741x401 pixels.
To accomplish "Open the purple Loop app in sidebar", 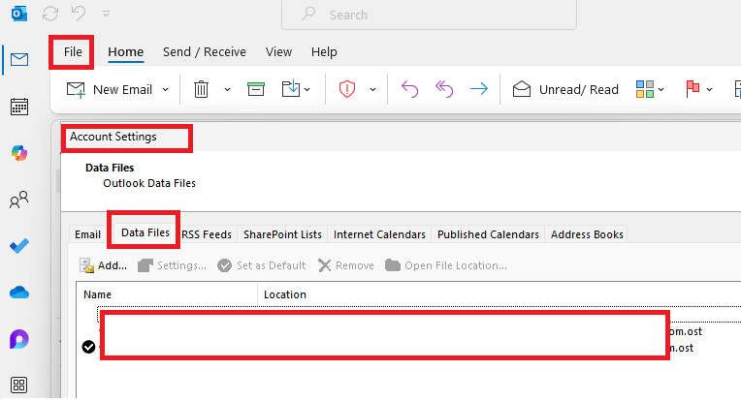I will pos(18,339).
